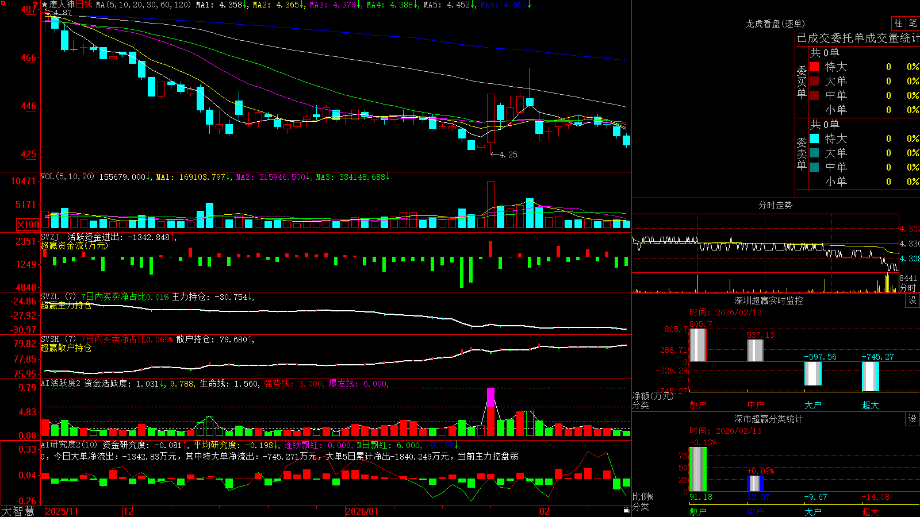This screenshot has width=920, height=517.
Task: Click the 大智慧 label at bottom left
Action: coord(18,511)
